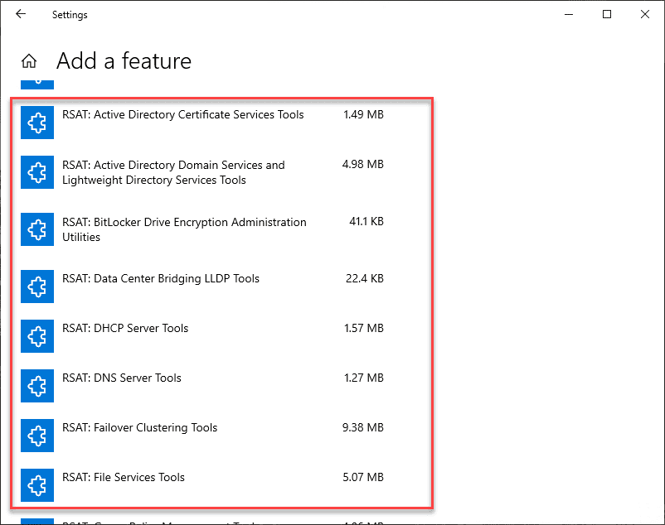Select RSAT: Data Center Bridging LLDP Tools
The height and width of the screenshot is (525, 665).
point(161,278)
